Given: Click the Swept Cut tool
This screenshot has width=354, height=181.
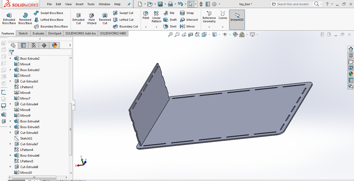Looking at the screenshot, I should click(x=123, y=13).
